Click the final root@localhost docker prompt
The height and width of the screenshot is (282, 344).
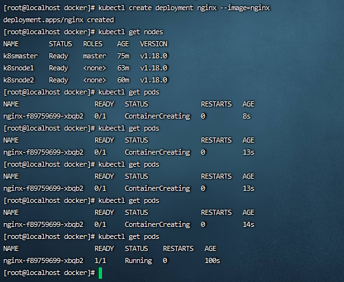(49, 272)
